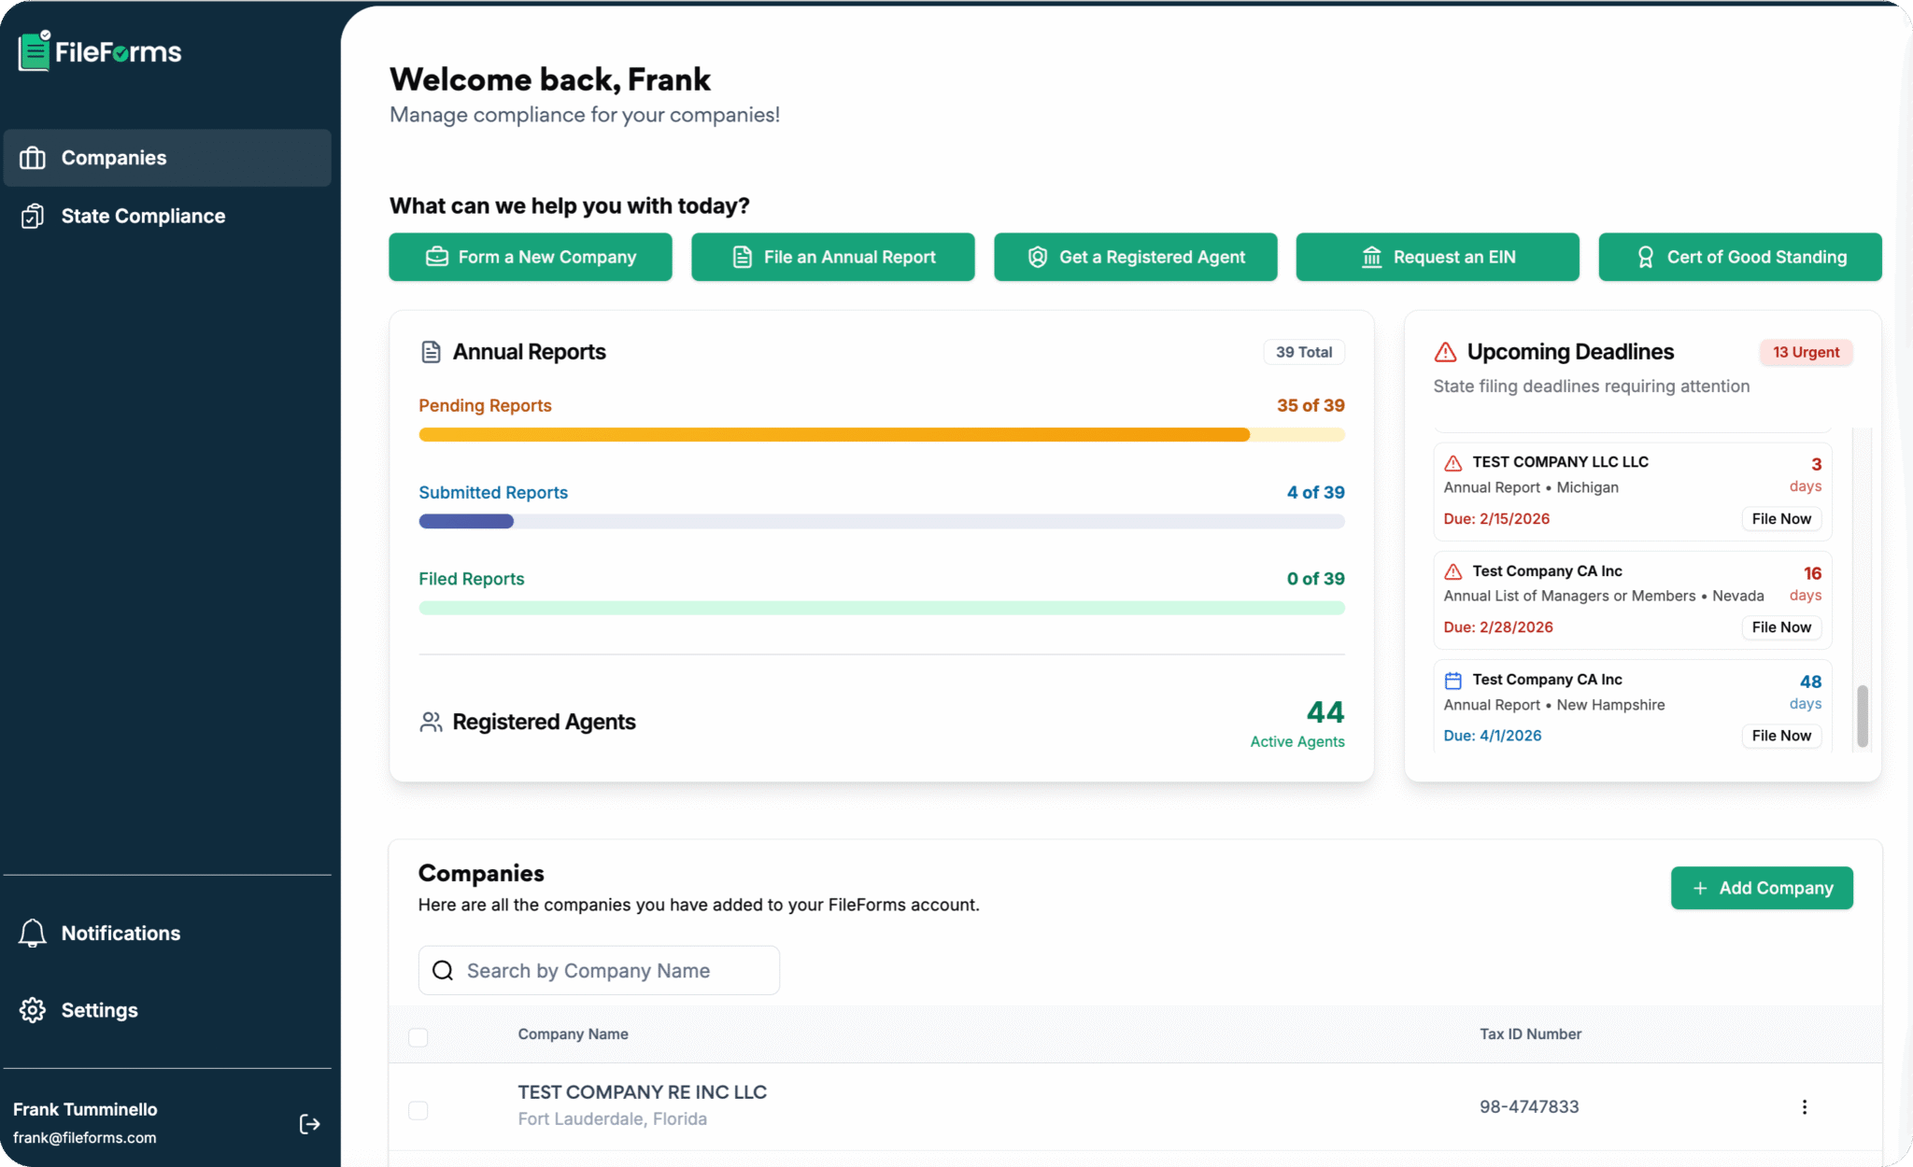
Task: Click the Registered Agents people icon
Action: (x=431, y=721)
